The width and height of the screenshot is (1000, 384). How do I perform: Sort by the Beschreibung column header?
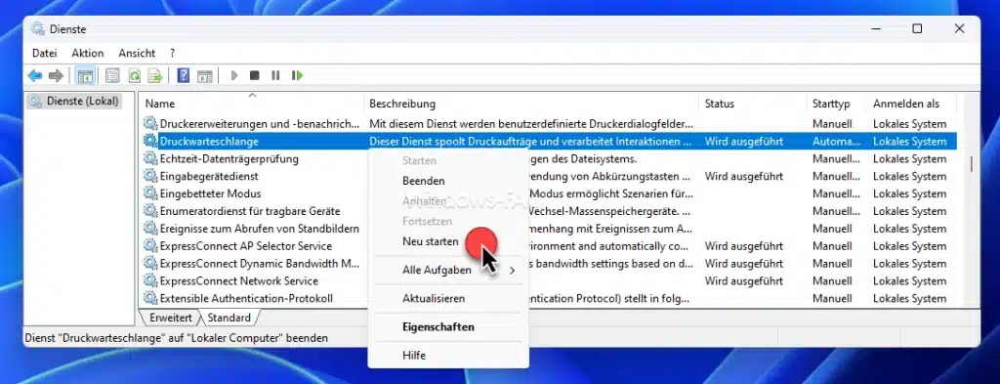pos(532,104)
